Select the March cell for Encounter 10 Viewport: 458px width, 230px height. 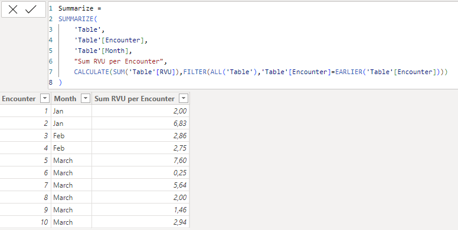(71, 222)
